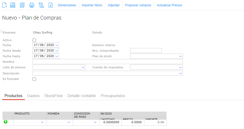Open the Fecha date picker dropdown

click(57, 45)
